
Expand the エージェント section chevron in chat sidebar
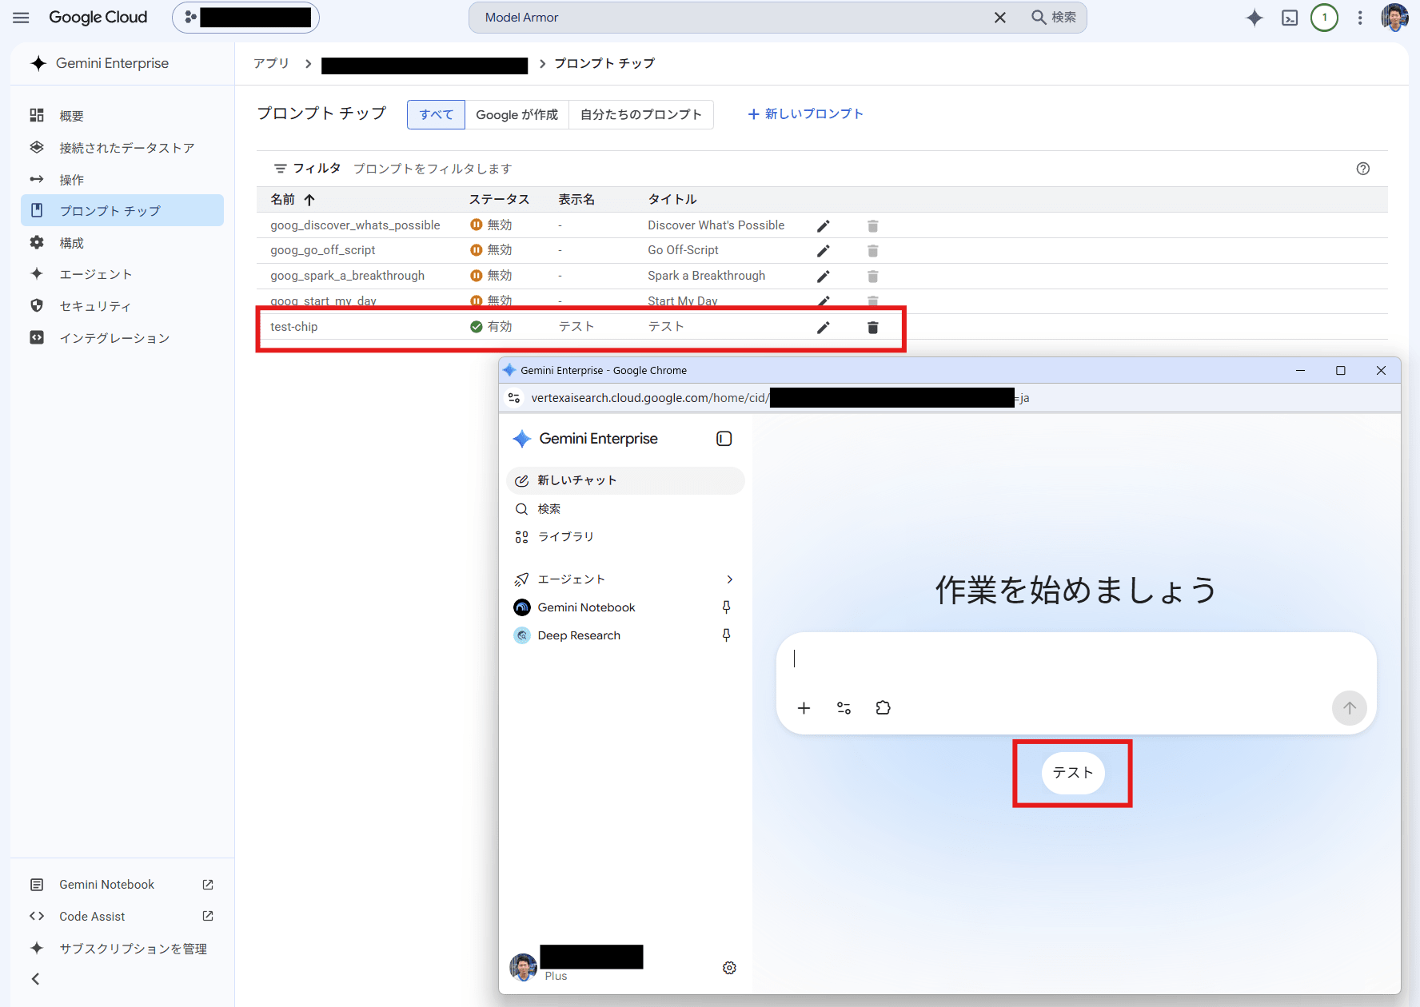pyautogui.click(x=729, y=579)
